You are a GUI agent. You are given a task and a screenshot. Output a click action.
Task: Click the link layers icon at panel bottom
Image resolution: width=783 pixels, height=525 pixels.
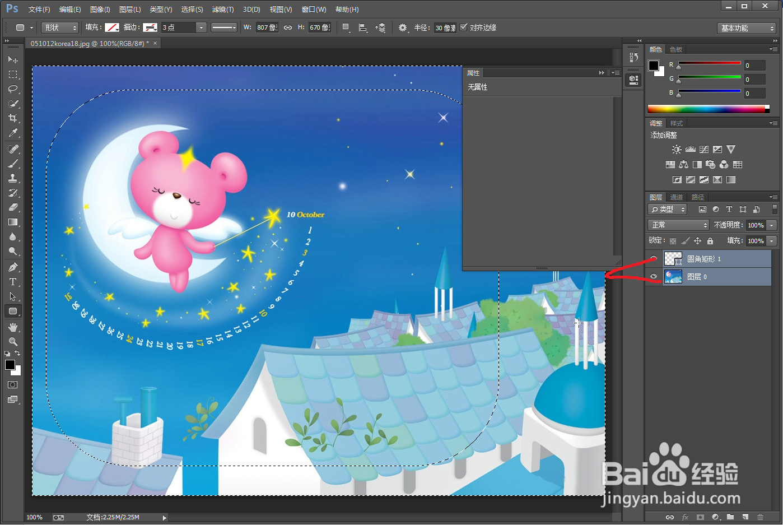[669, 517]
